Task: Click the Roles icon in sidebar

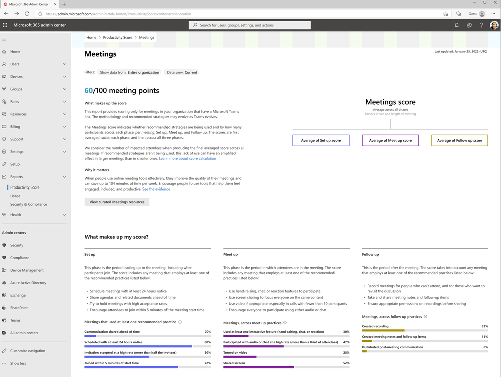Action: [x=4, y=102]
